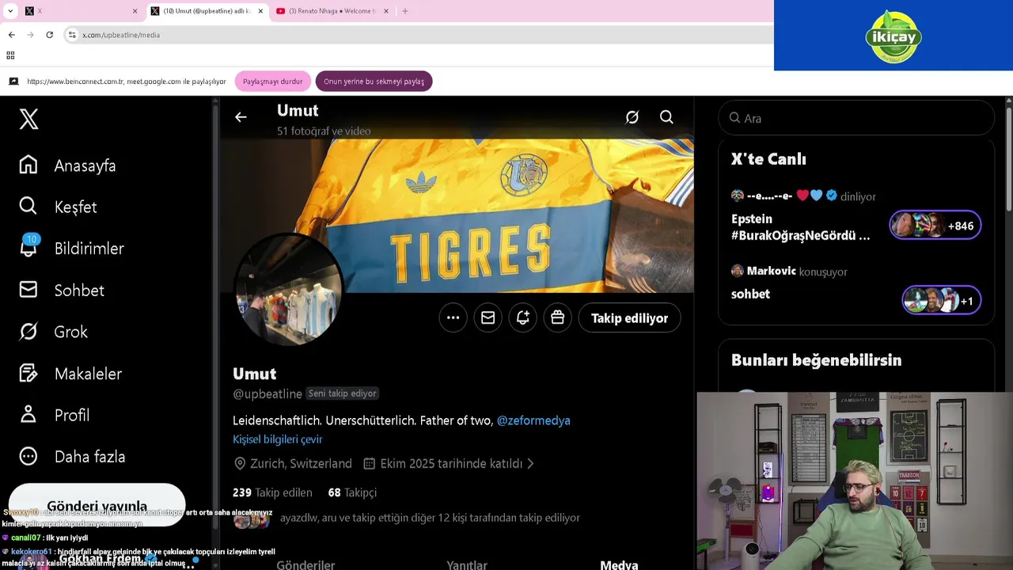Open Grok icon in sidebar
This screenshot has width=1013, height=570.
point(28,332)
